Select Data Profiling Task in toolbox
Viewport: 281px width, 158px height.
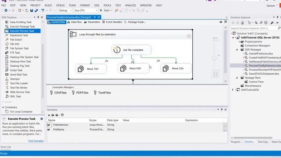click(21, 22)
